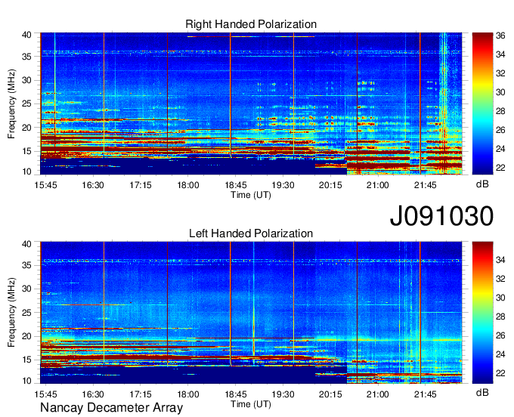Click the 17:15 time tick under Right Handed plot
The width and height of the screenshot is (514, 417).
point(141,185)
